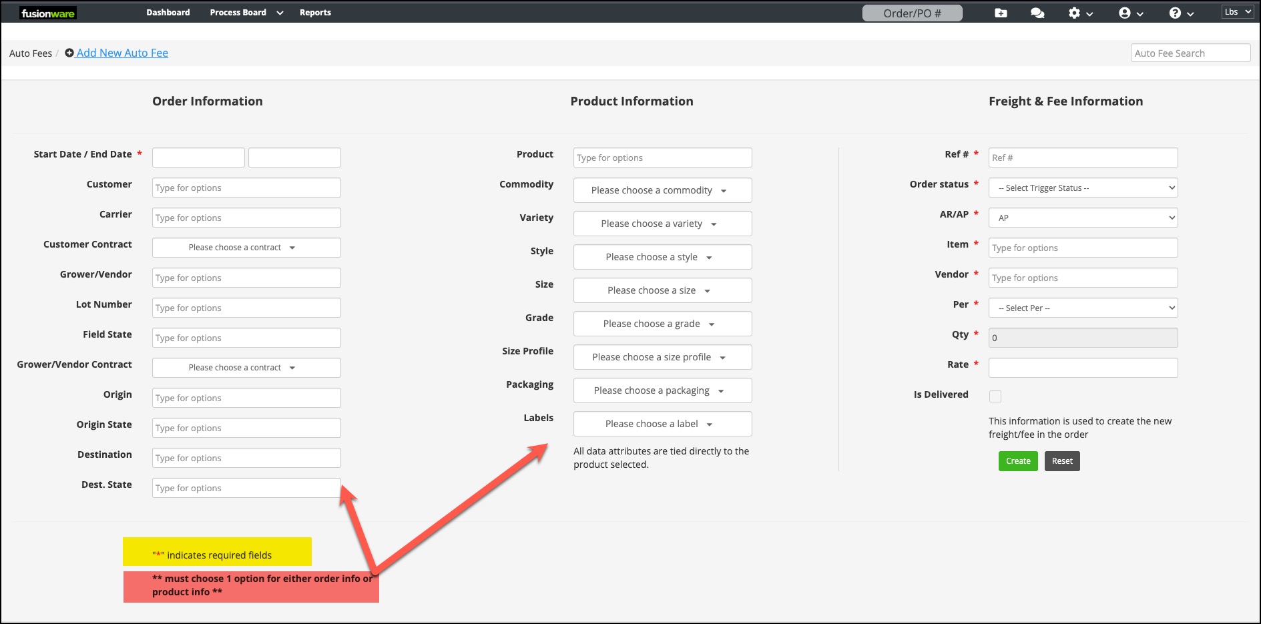
Task: Expand the settings gear dropdown chevron
Action: pyautogui.click(x=1090, y=13)
